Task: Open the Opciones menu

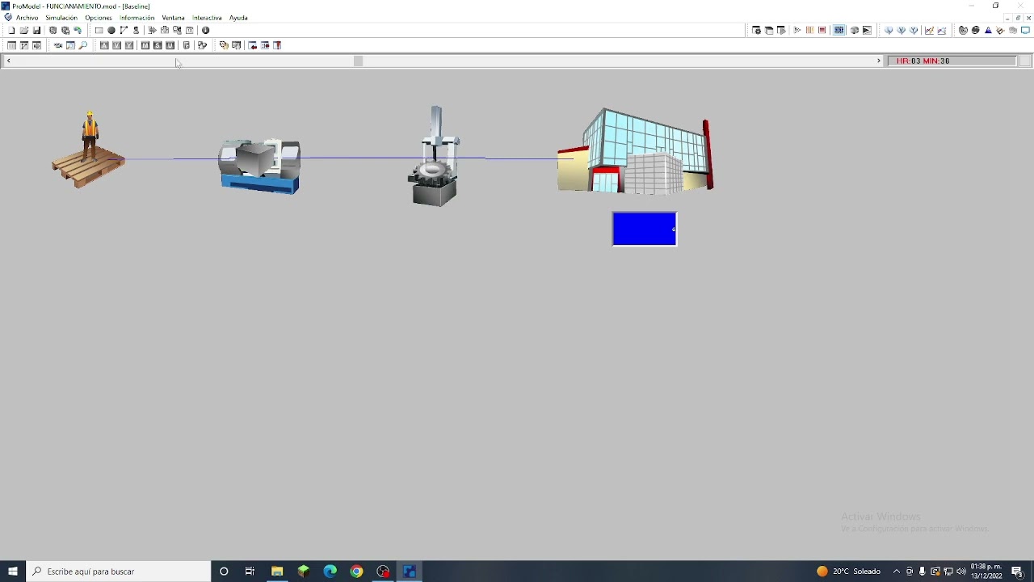Action: tap(99, 18)
